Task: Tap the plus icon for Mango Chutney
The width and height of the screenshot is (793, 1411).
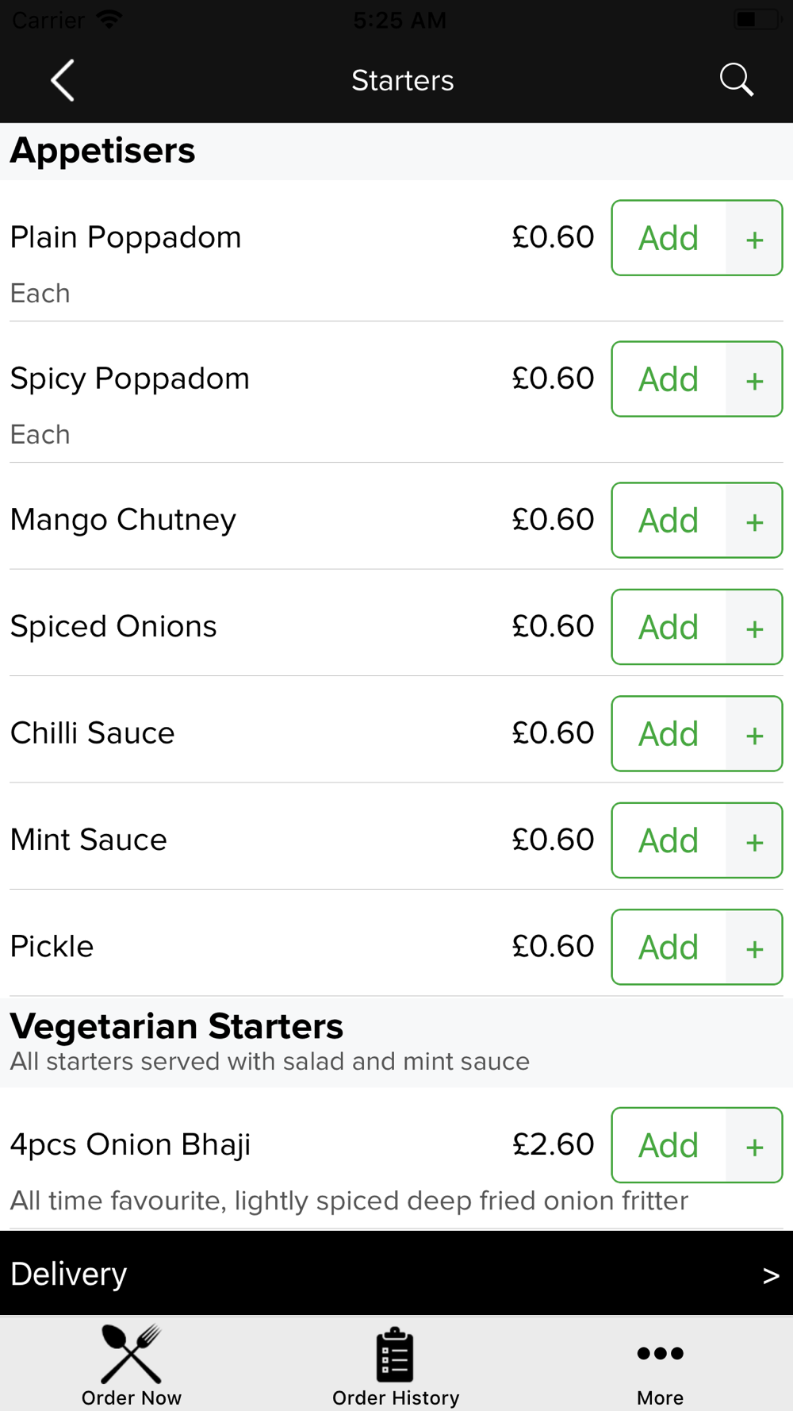Action: [754, 521]
